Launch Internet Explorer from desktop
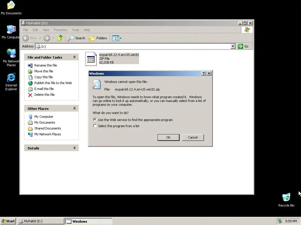Image resolution: width=301 pixels, height=225 pixels. [x=11, y=82]
